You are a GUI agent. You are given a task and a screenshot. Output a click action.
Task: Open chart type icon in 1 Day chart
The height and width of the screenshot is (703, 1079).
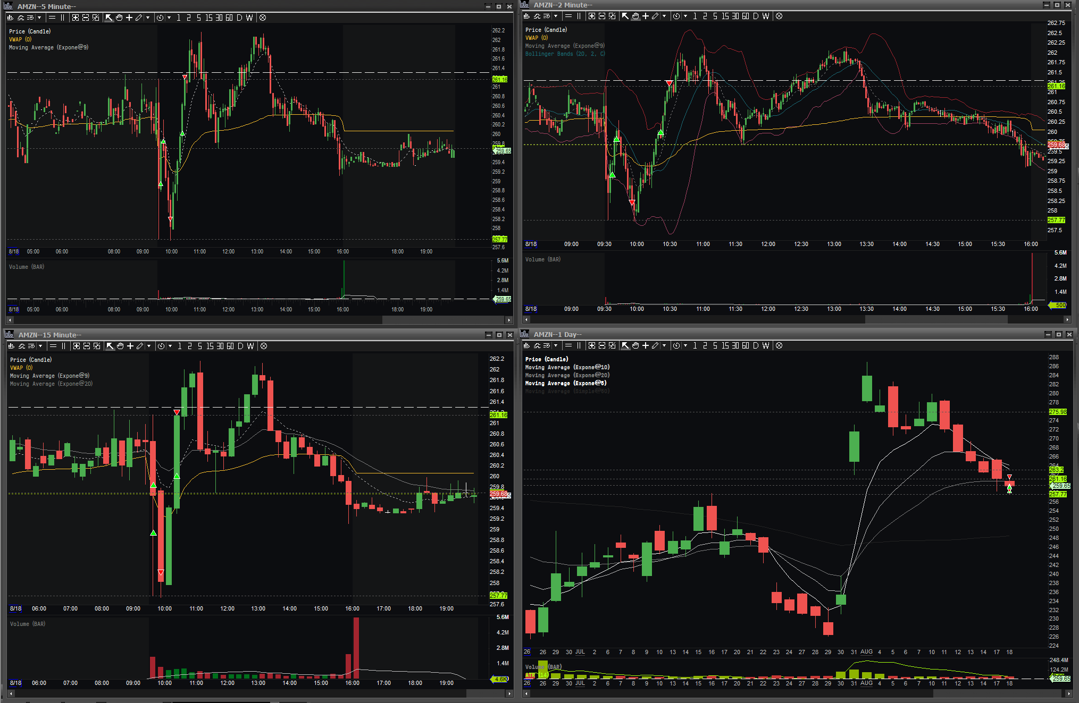526,345
